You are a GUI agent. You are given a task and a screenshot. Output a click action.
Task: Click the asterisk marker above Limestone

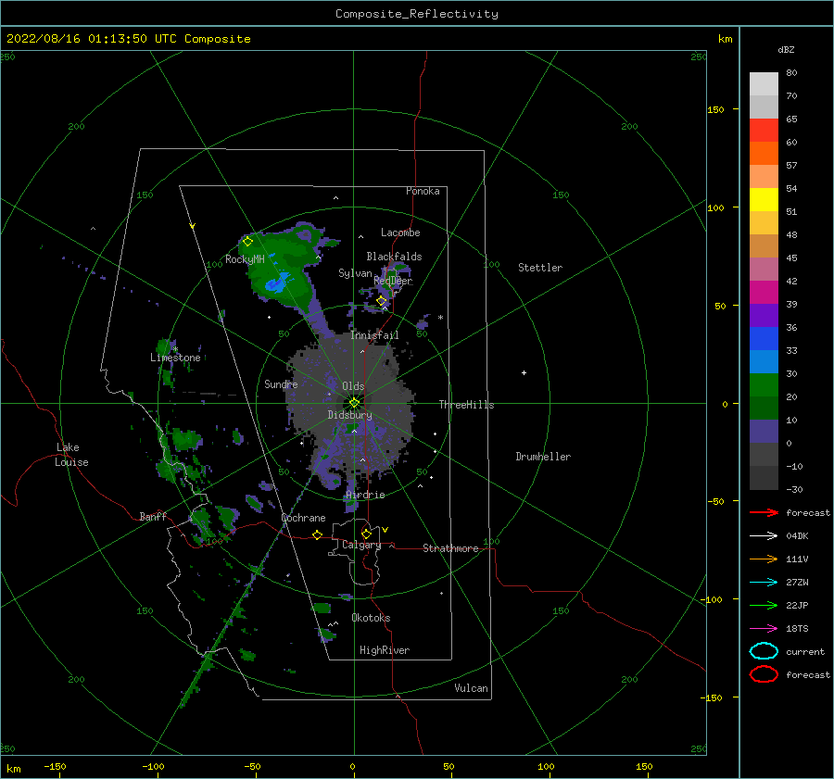pyautogui.click(x=175, y=349)
